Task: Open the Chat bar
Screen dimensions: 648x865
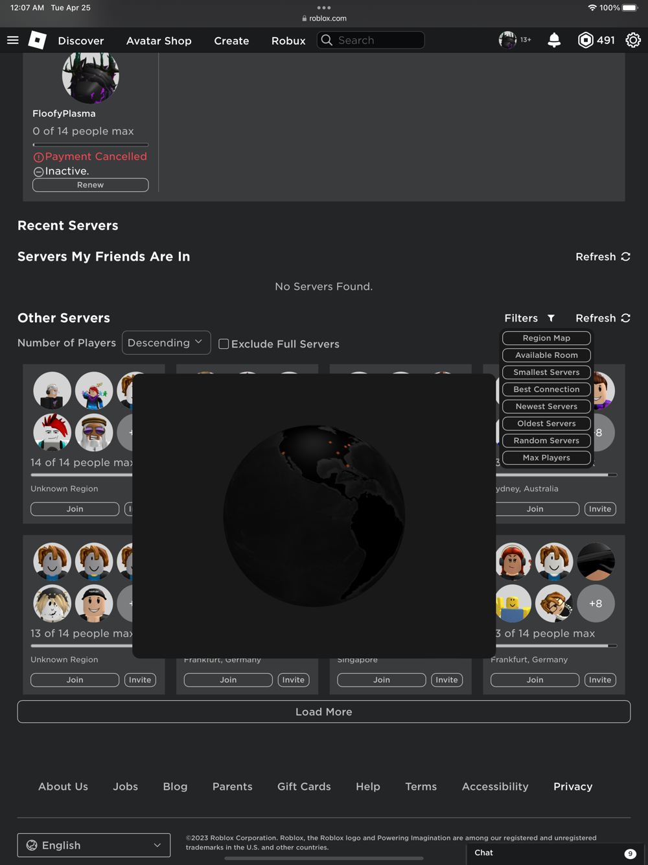Action: [x=557, y=853]
